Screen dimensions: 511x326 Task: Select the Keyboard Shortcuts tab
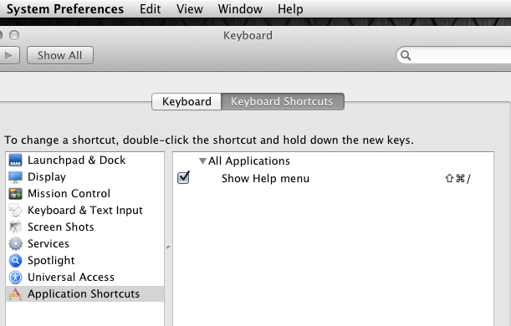point(282,102)
